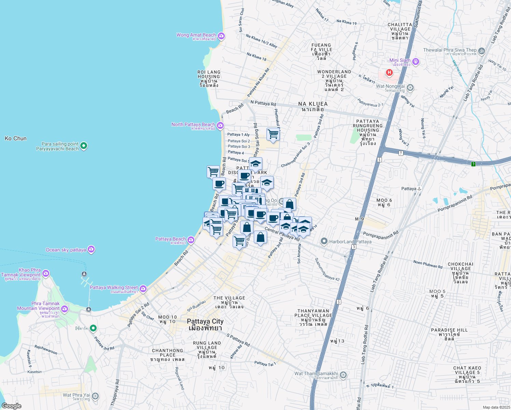The image size is (511, 410).
Task: Open the Wat Tham Samakkhi temple marker
Action: [x=343, y=375]
